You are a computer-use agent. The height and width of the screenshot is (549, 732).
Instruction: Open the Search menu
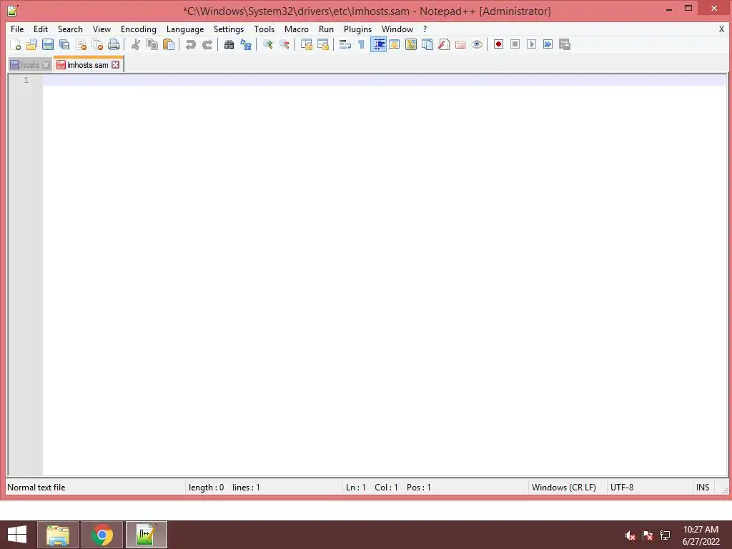[x=70, y=29]
